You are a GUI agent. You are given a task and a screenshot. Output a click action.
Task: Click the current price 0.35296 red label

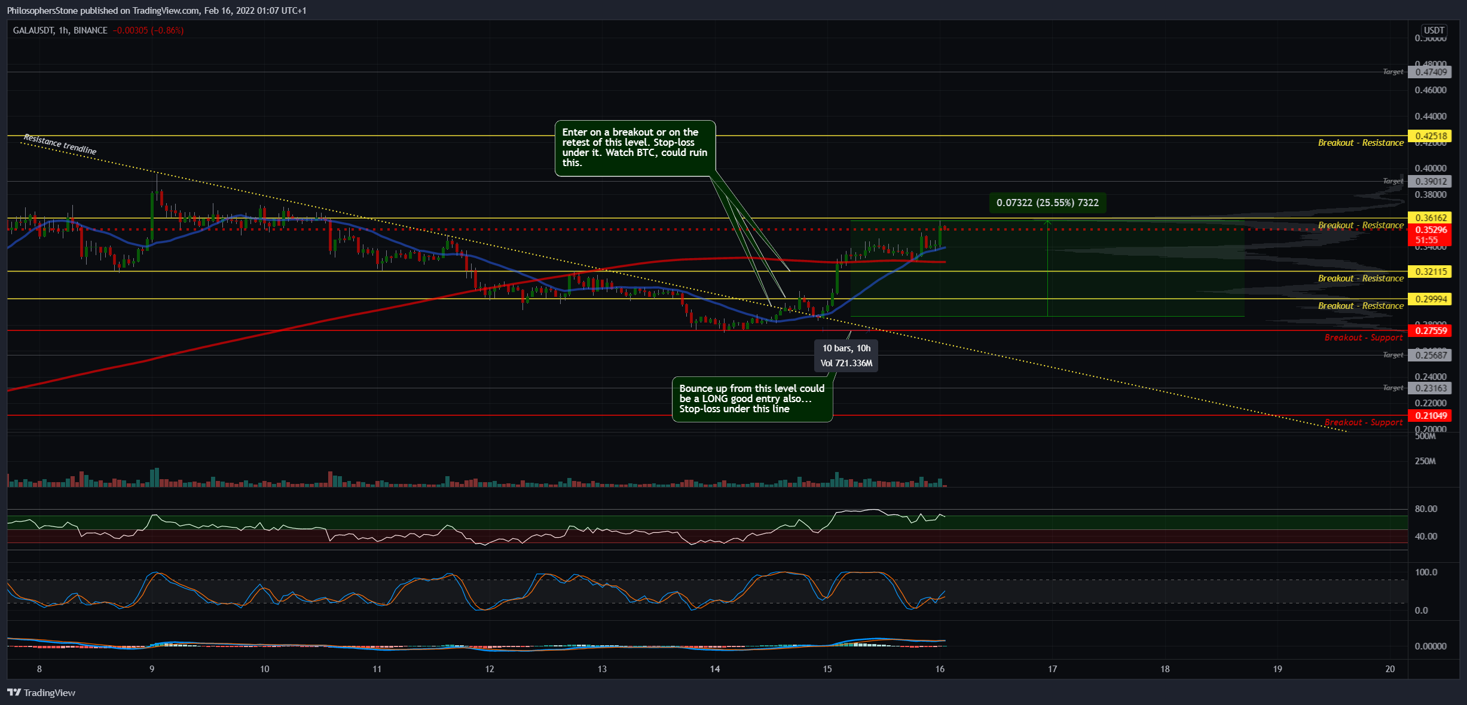click(1429, 235)
